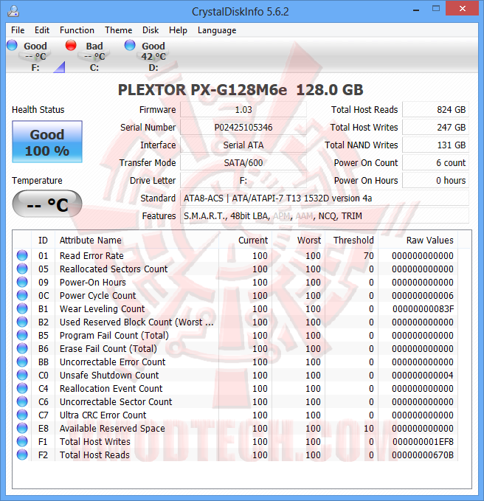Click the Interface field Serial ATA

[243, 145]
